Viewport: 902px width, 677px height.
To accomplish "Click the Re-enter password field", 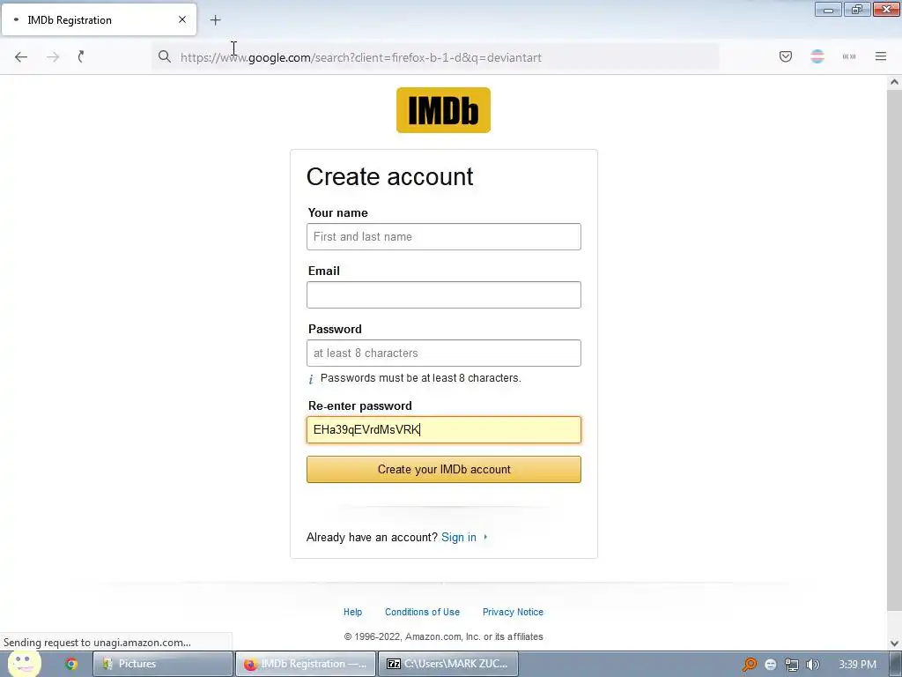I will (x=444, y=429).
